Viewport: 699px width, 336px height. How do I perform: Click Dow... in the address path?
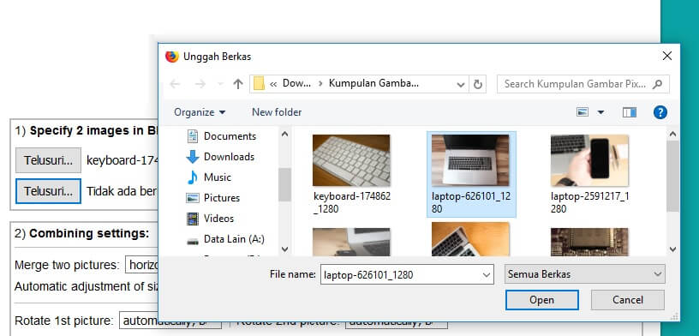(296, 83)
